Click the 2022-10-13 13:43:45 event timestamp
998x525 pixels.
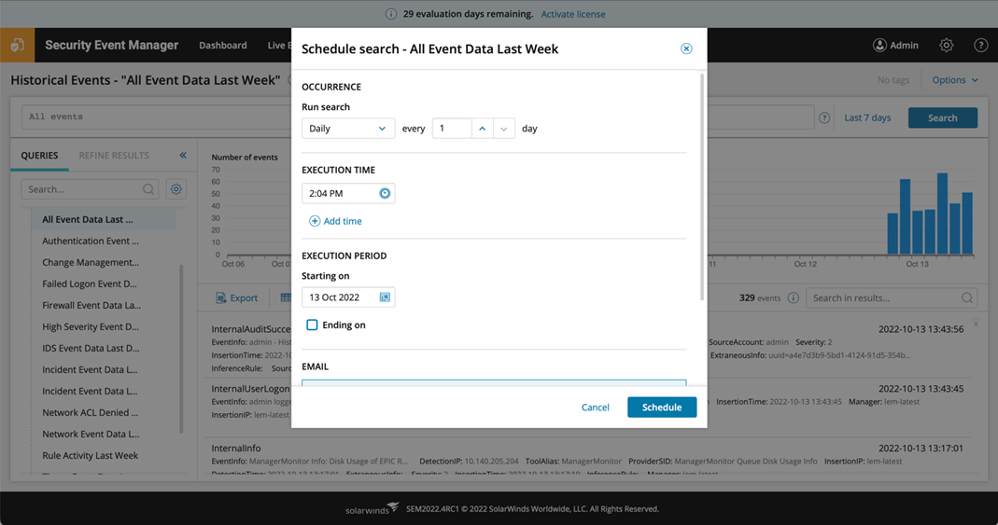921,388
